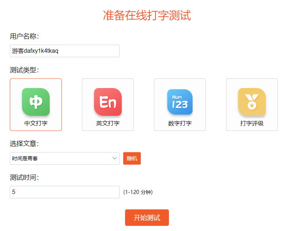Click the 用户名称 label
Image resolution: width=294 pixels, height=231 pixels.
pyautogui.click(x=24, y=36)
